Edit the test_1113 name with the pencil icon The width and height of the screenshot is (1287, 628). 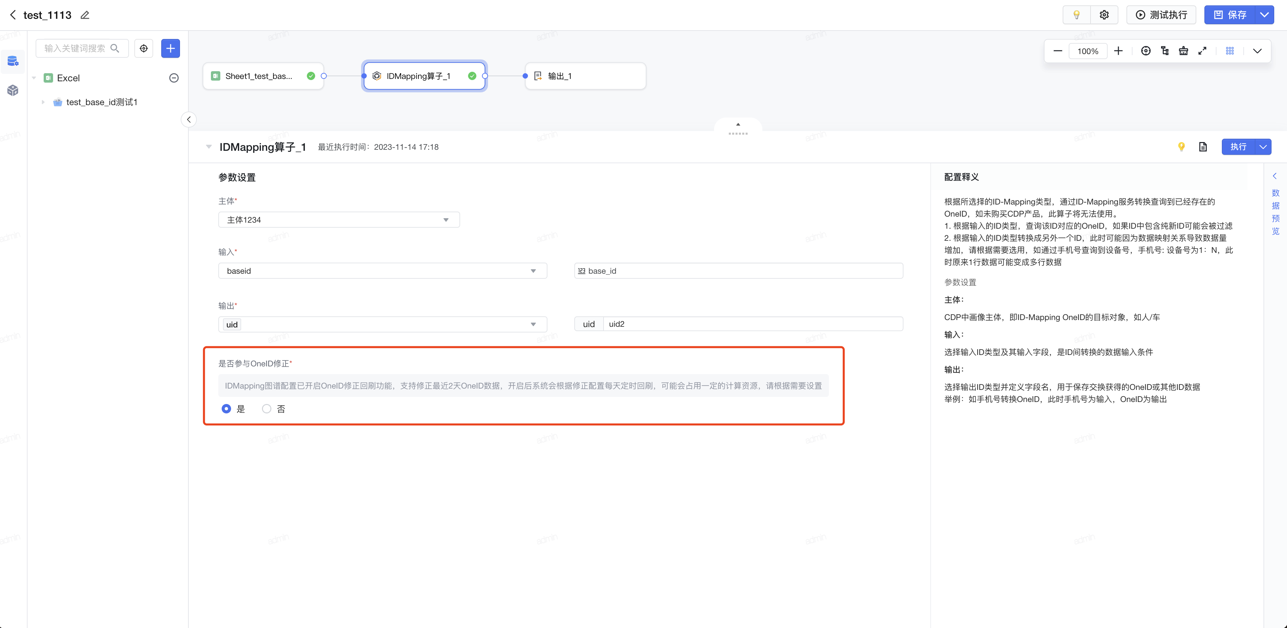85,15
